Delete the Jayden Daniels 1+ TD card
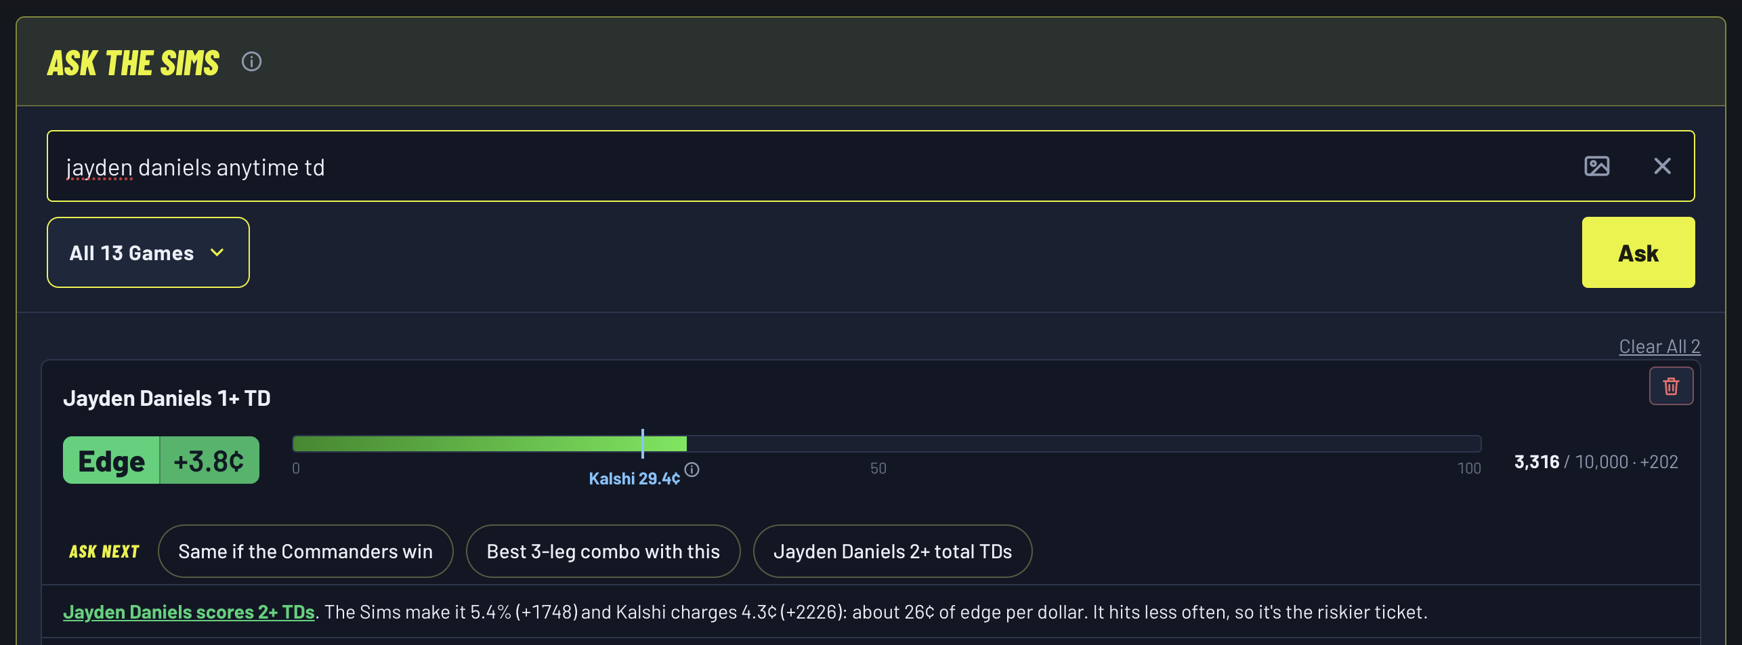The image size is (1742, 645). [1671, 386]
